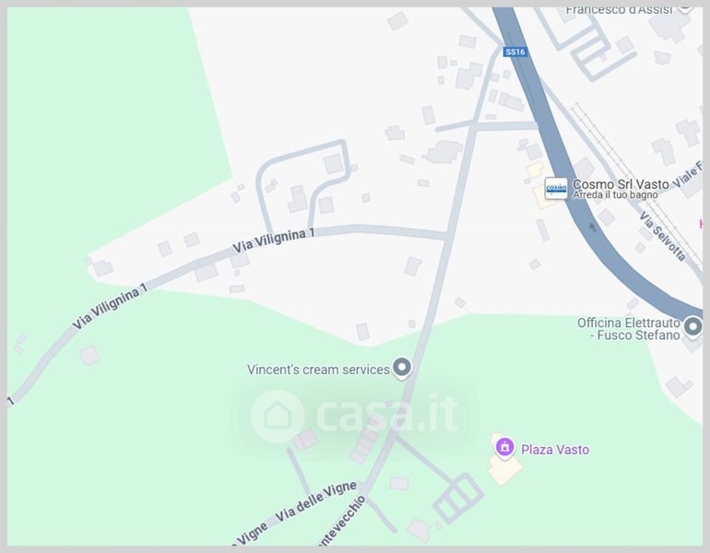Click the casa.it house watermark logo
This screenshot has height=553, width=710.
coord(278,417)
